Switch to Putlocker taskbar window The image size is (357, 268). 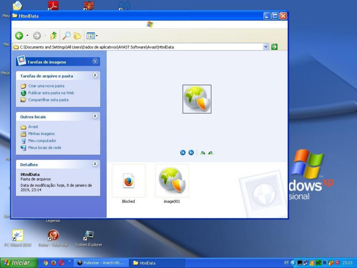point(101,263)
